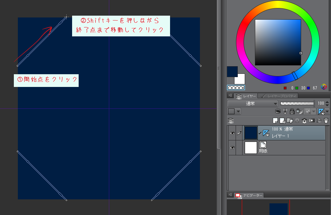Select 用紙 layer white thumbnail
This screenshot has width=331, height=215.
pos(251,147)
